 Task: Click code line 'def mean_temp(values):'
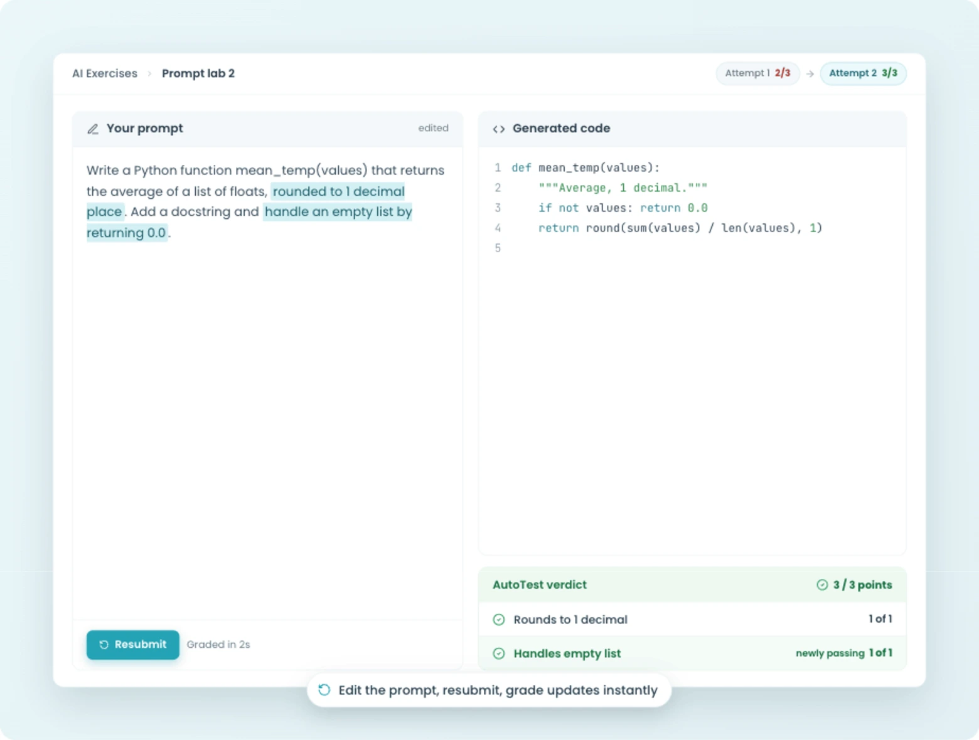coord(586,167)
